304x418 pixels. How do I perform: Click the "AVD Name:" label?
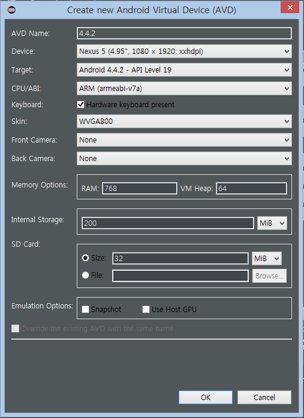pos(31,34)
